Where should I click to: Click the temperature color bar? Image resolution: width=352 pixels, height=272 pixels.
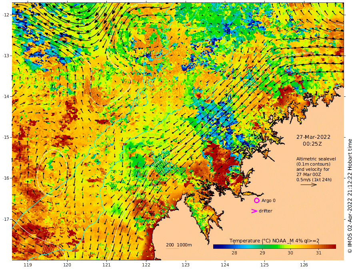tap(274, 246)
